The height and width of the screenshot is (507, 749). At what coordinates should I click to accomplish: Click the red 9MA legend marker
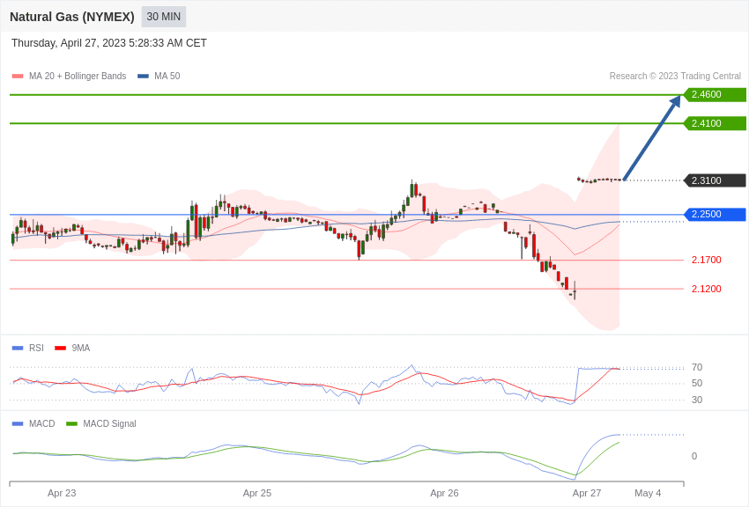tap(60, 349)
